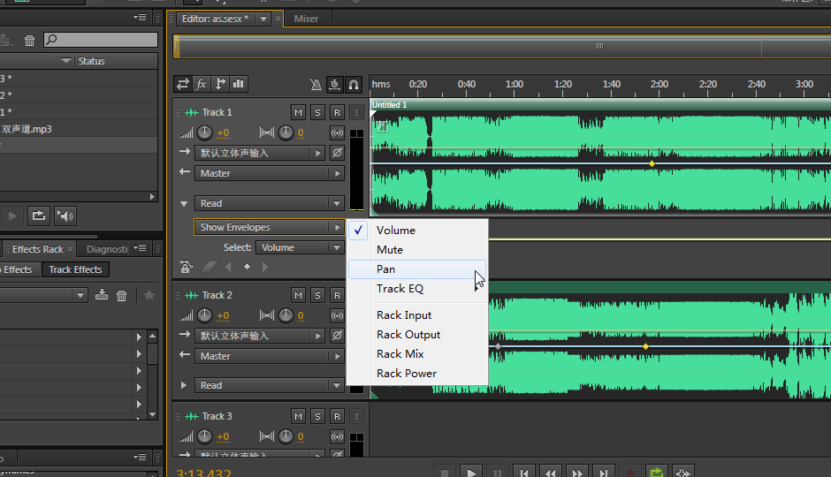Image resolution: width=831 pixels, height=477 pixels.
Task: Show the EQ bars icon view
Action: click(x=239, y=84)
